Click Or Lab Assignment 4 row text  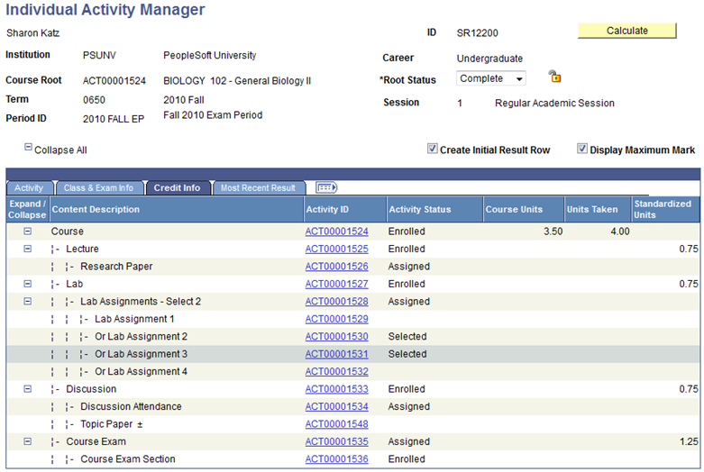click(x=141, y=371)
